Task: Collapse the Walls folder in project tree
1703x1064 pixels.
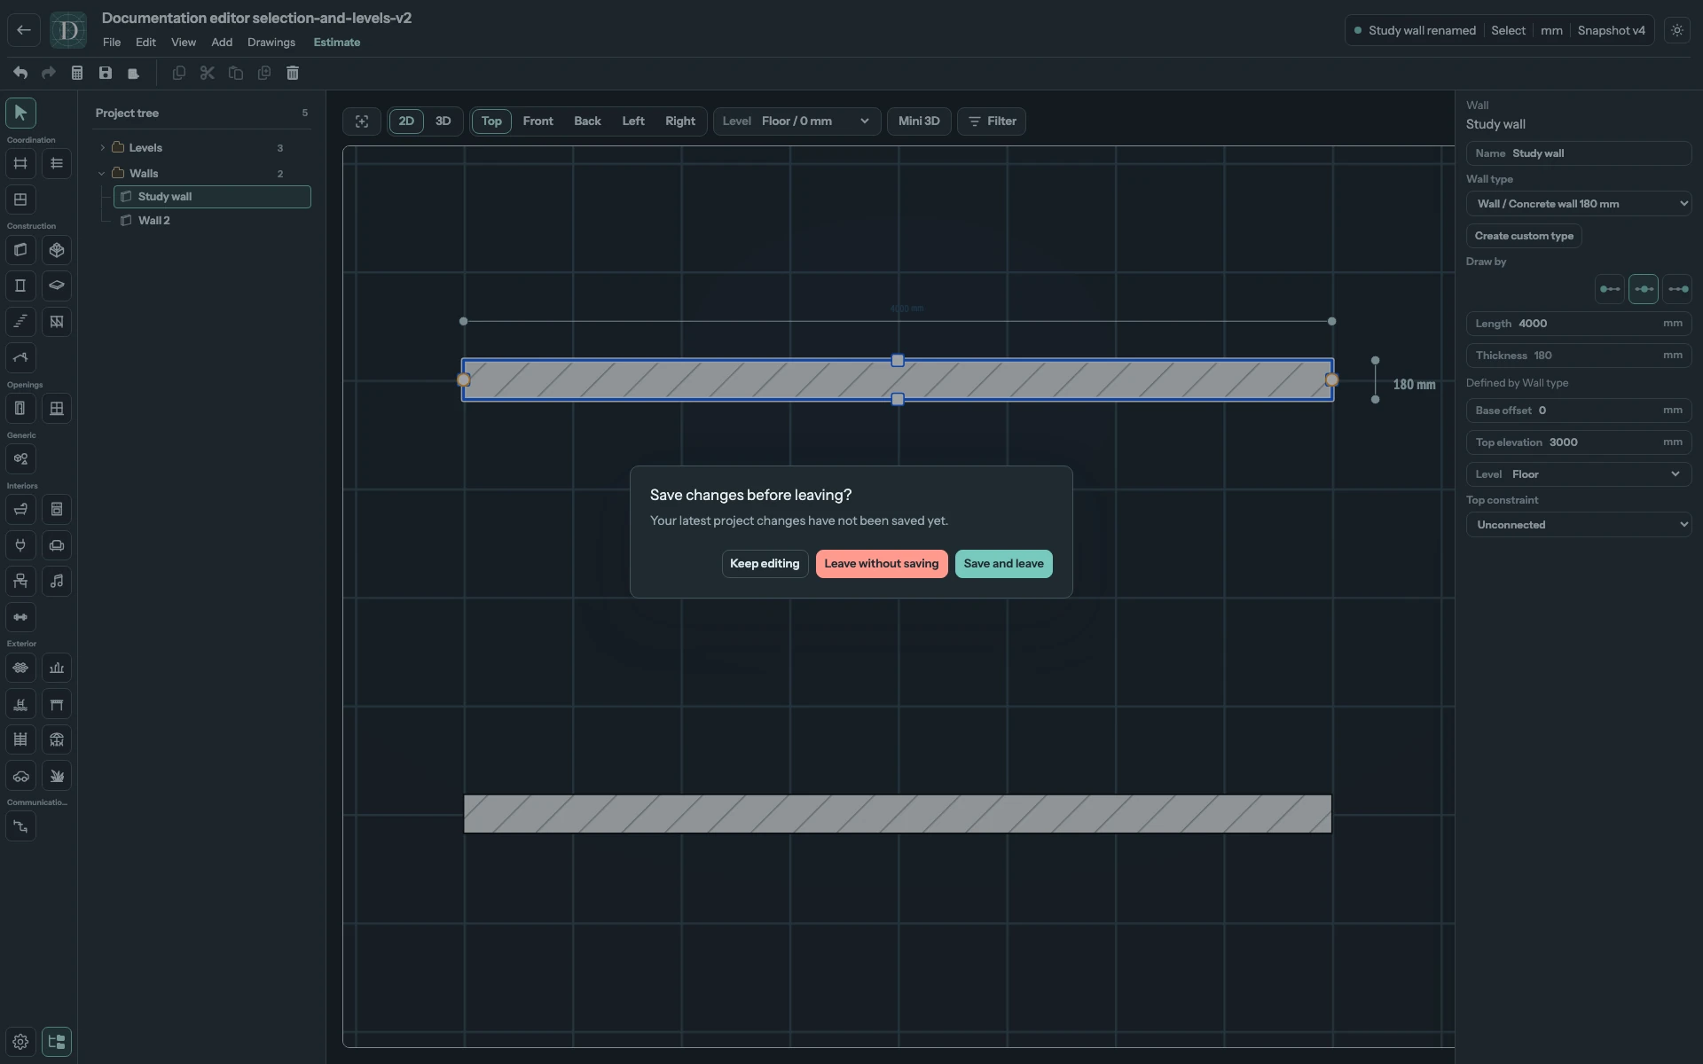Action: pos(102,174)
